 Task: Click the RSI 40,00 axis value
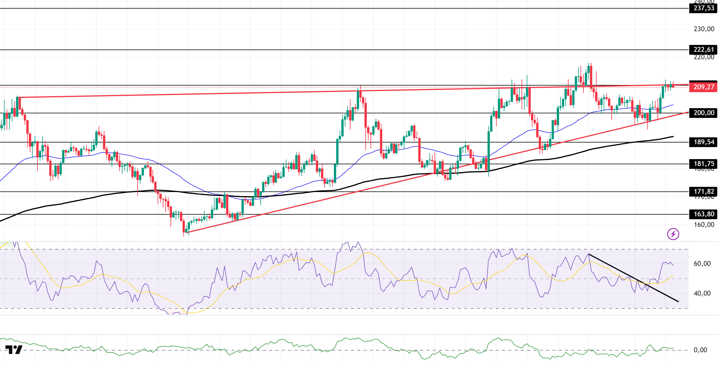pos(702,293)
